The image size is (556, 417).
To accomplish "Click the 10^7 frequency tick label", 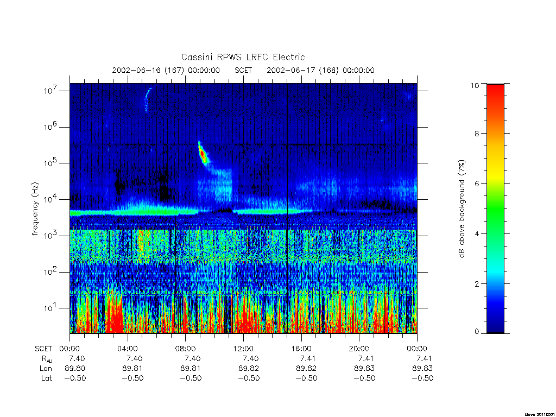I will tap(51, 91).
